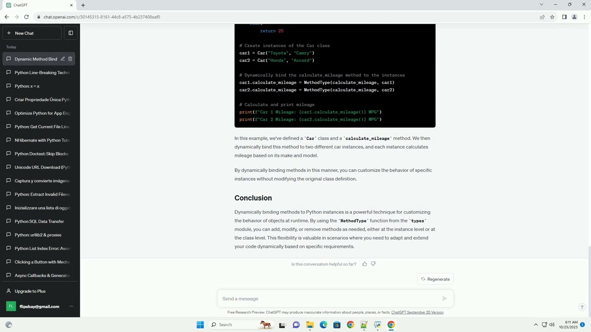Image resolution: width=591 pixels, height=332 pixels.
Task: Open tab search dropdown chevron
Action: click(x=541, y=5)
